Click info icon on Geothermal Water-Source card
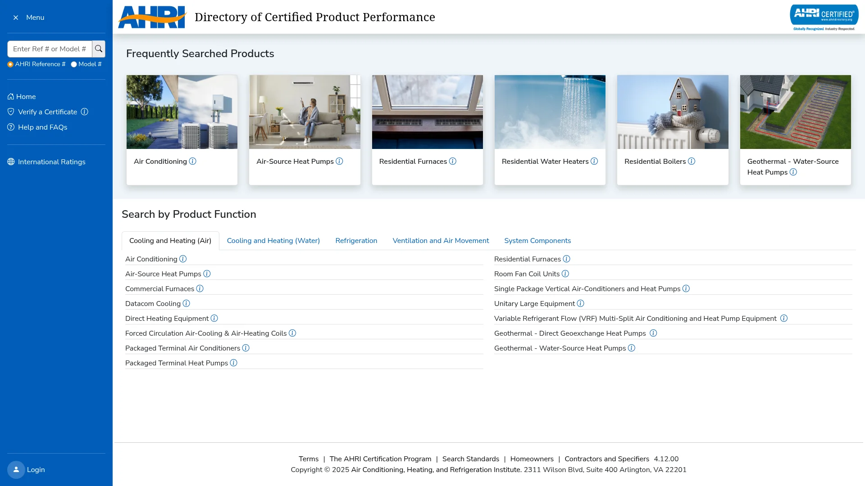Screen dimensions: 865x486 click(793, 172)
